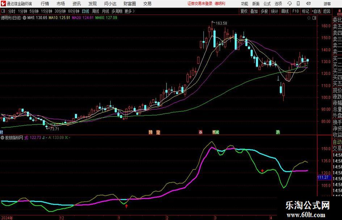Add stock via +自选 button
This screenshot has height=220, width=342.
tap(316, 11)
